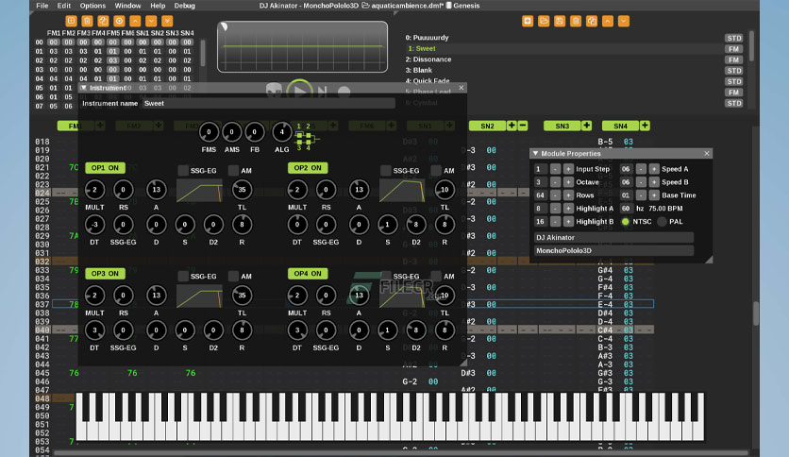789x457 pixels.
Task: Select the Dissonance instrument
Action: (428, 59)
